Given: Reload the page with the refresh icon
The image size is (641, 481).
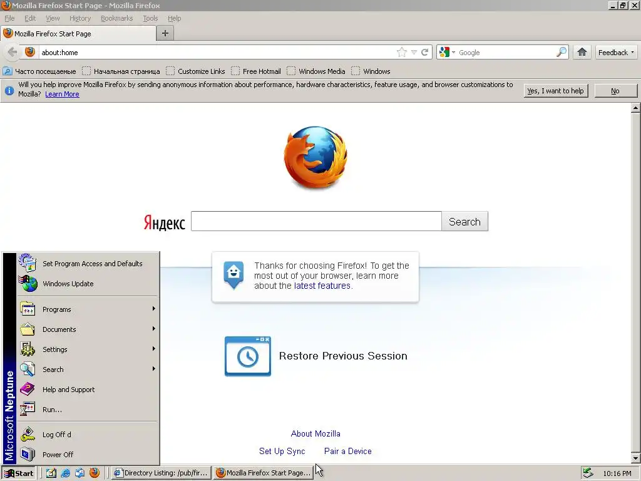Looking at the screenshot, I should coord(425,53).
